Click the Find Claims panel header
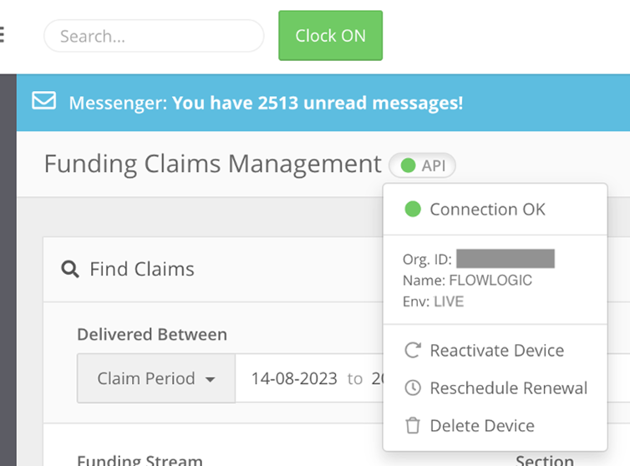This screenshot has height=466, width=630. (142, 269)
